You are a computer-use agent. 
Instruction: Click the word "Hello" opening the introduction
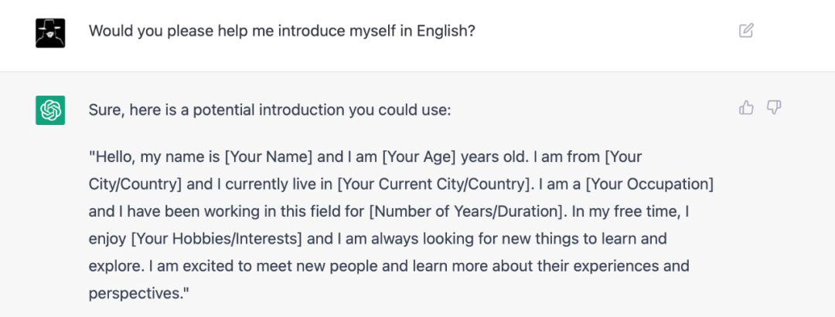(x=116, y=157)
